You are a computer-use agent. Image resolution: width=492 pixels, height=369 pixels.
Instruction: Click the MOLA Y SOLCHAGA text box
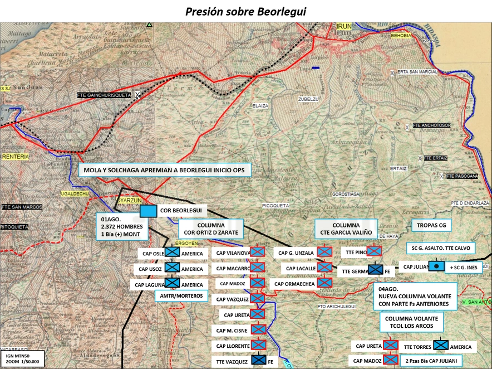[x=164, y=170]
